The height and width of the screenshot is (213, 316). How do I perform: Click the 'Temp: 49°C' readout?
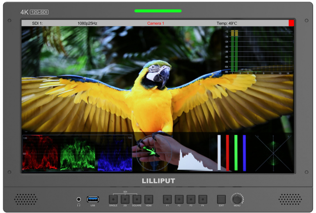click(227, 23)
